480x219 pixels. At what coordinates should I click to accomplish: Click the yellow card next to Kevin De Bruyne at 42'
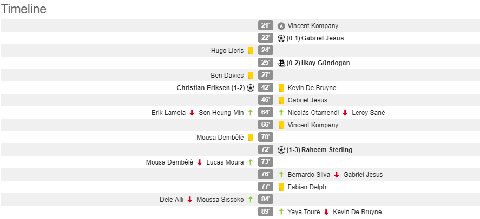coord(281,88)
